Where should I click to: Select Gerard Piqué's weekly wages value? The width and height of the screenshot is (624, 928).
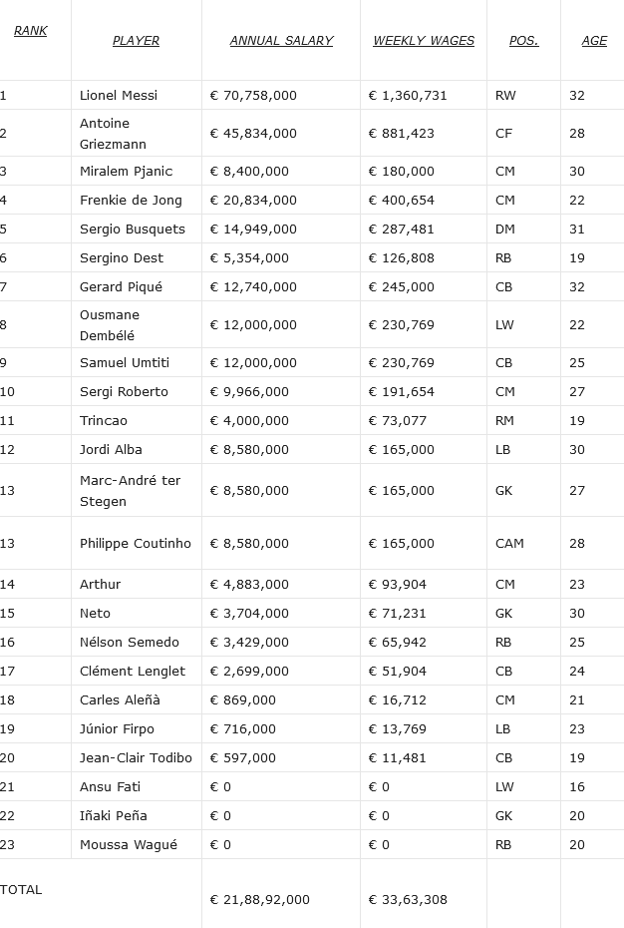(401, 287)
